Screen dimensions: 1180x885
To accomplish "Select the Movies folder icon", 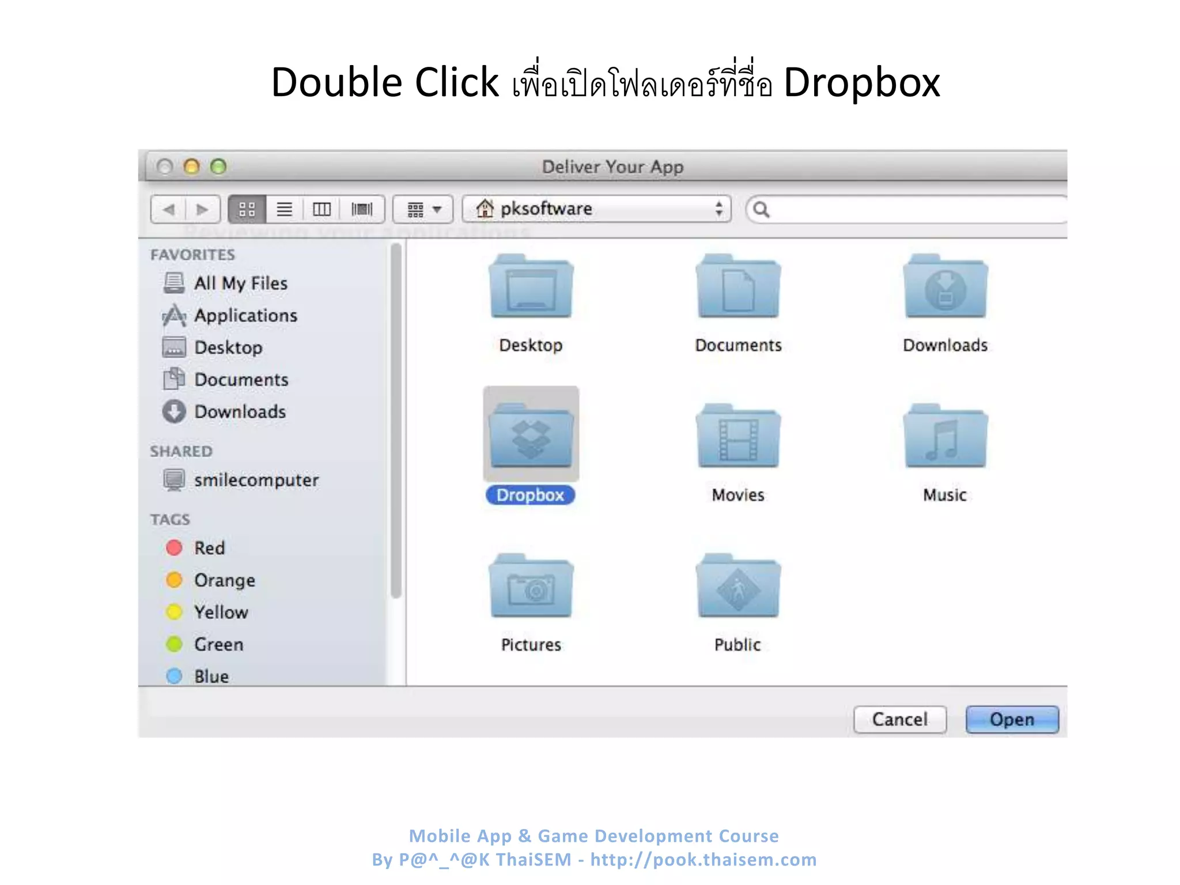I will click(738, 436).
